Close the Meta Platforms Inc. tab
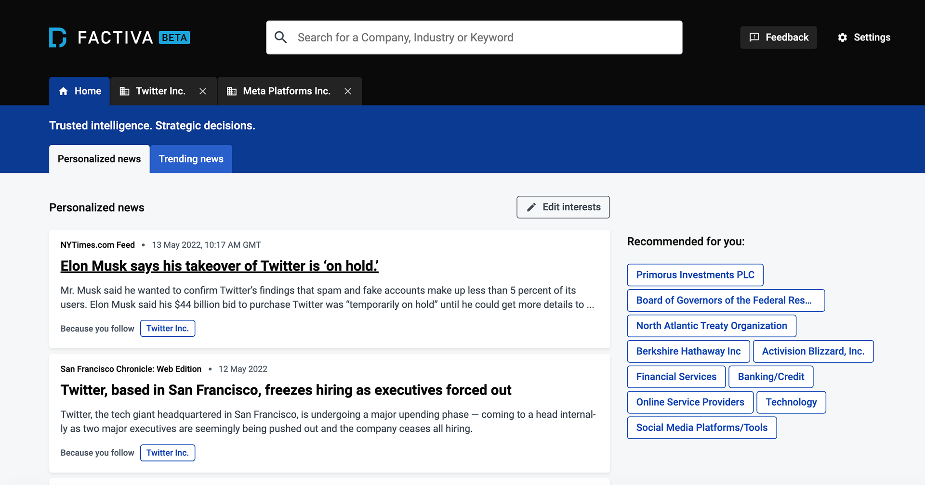This screenshot has width=925, height=485. [348, 91]
